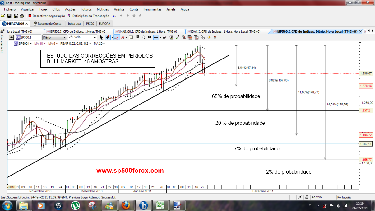Select the magnifier zoom tool
Viewport: 375px width, 211px height.
(x=143, y=37)
